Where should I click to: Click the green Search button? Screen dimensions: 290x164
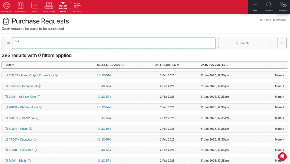242,43
